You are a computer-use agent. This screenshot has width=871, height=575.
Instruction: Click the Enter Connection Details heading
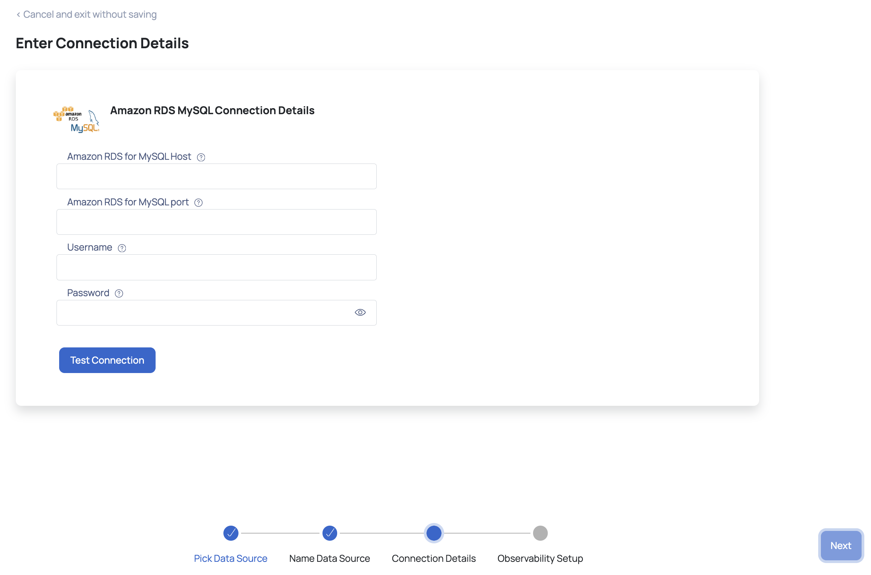102,43
